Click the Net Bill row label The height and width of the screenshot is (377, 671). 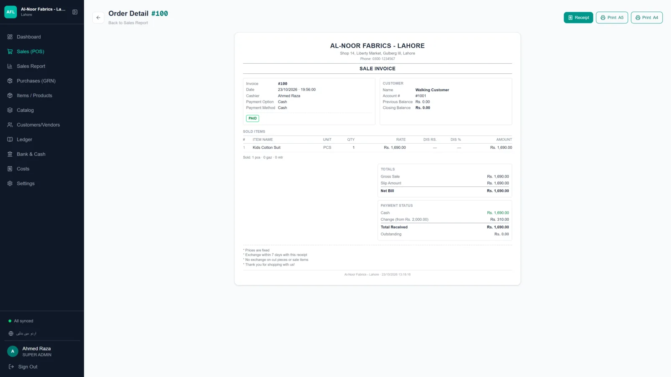click(x=387, y=191)
